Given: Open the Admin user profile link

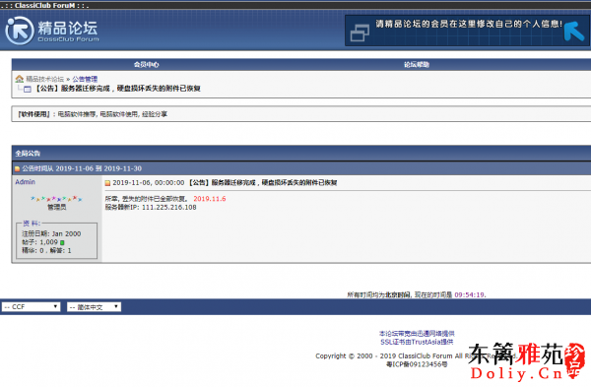Looking at the screenshot, I should [x=25, y=181].
